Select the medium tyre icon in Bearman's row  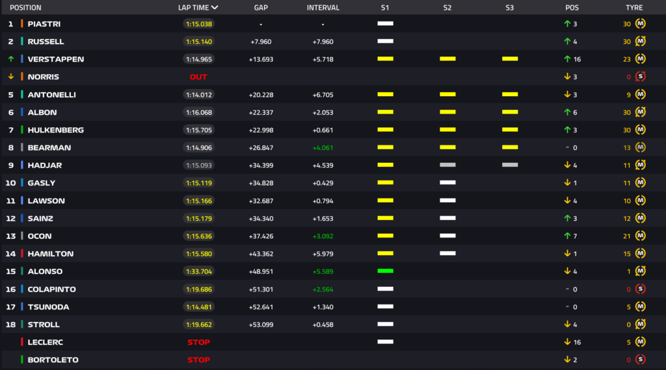click(640, 147)
